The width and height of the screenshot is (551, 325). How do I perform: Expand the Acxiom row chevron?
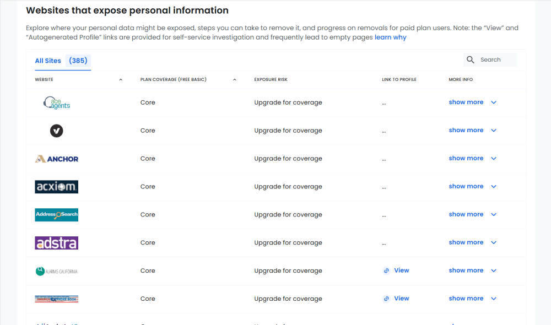pos(494,187)
